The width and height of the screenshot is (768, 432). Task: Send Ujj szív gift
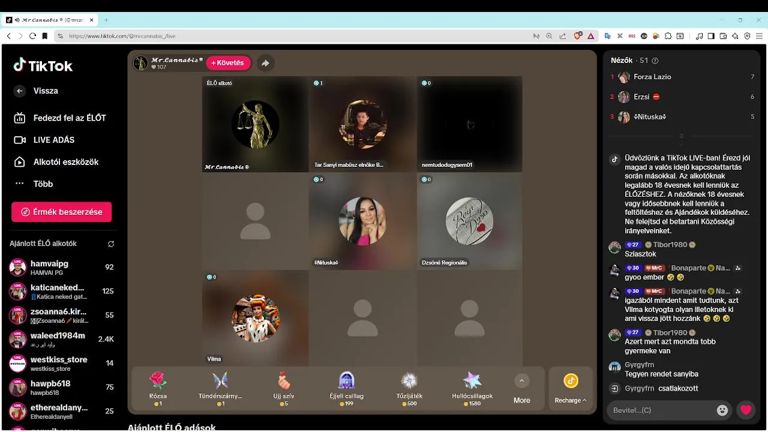[284, 388]
